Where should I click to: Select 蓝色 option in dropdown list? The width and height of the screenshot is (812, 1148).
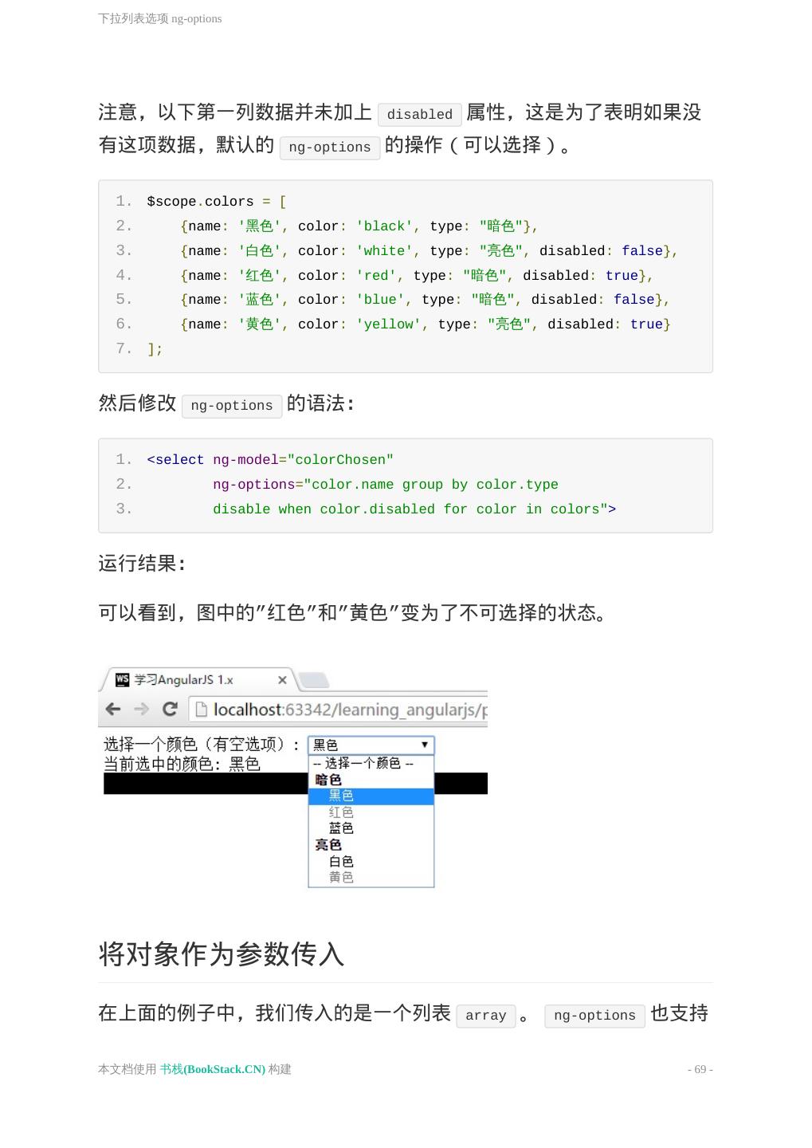(x=371, y=828)
